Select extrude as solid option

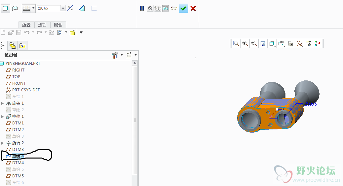point(6,9)
